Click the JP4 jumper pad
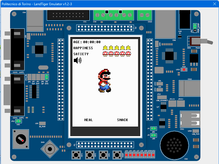The width and height of the screenshot is (219, 164). pyautogui.click(x=29, y=77)
